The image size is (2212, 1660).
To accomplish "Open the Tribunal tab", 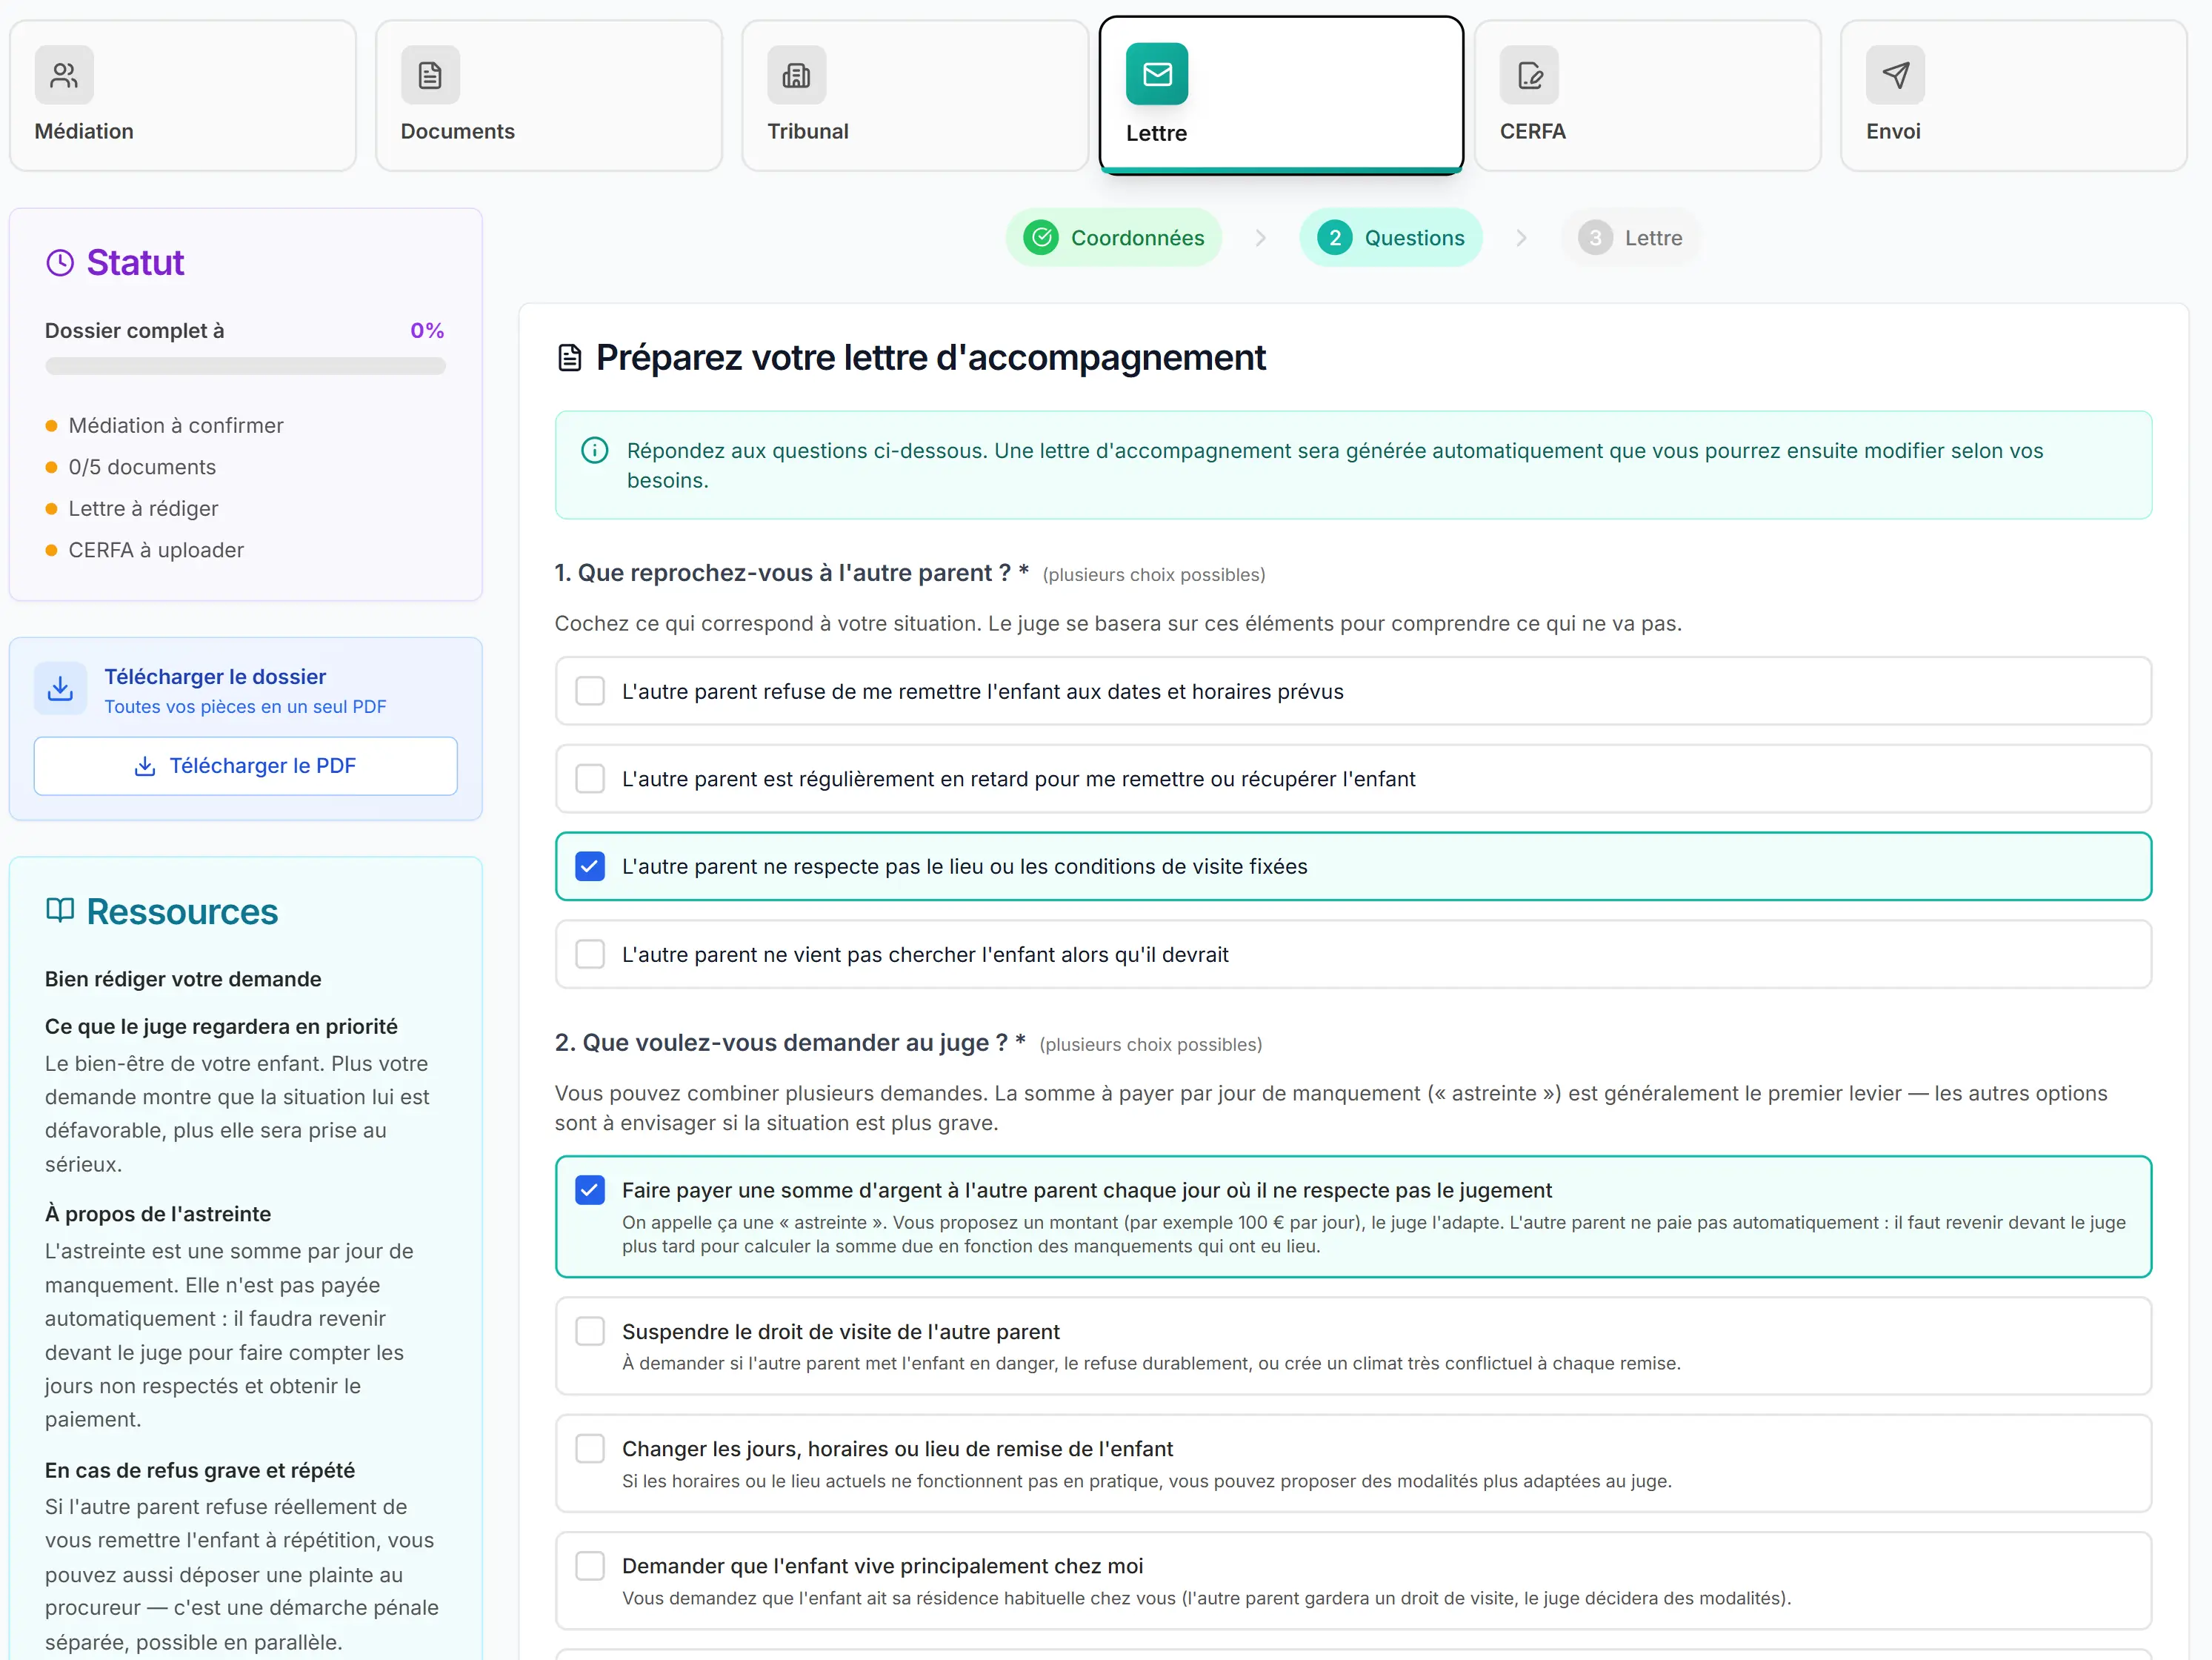I will pos(914,96).
